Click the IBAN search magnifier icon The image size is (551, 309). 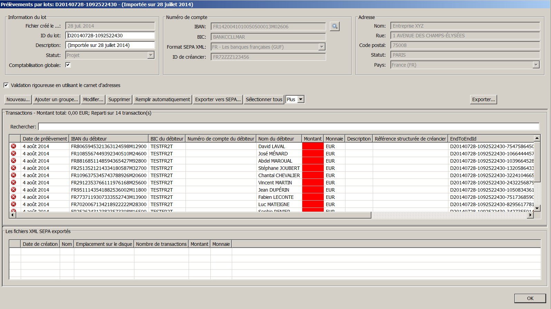coord(334,26)
